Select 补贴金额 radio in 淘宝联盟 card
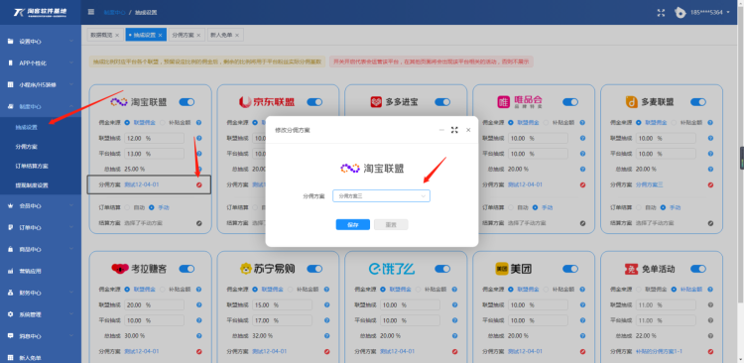The width and height of the screenshot is (744, 363). [163, 122]
